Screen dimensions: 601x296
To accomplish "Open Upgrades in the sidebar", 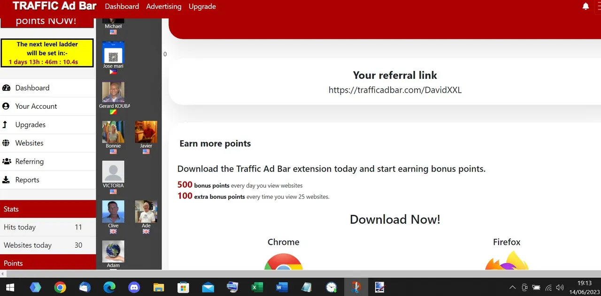I will pos(48,124).
